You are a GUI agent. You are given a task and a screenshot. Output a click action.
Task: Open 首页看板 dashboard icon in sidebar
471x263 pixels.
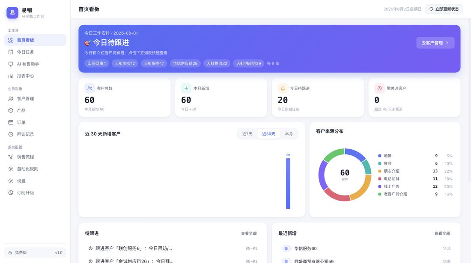point(11,40)
